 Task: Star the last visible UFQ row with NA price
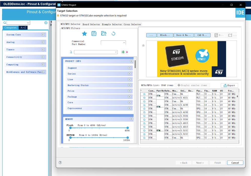tap(144, 138)
